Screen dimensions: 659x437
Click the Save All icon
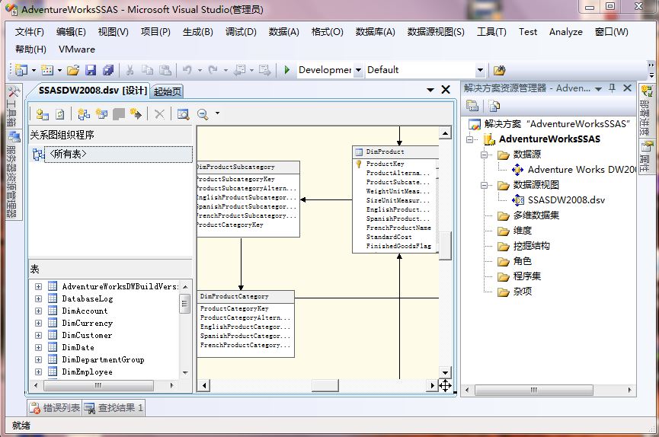[108, 70]
